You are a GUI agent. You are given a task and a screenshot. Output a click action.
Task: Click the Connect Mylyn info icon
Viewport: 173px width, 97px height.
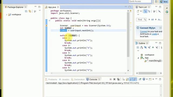[x=138, y=28]
